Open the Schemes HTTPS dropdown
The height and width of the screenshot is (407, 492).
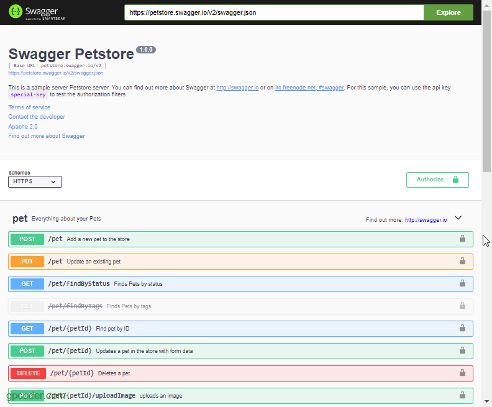click(x=35, y=181)
